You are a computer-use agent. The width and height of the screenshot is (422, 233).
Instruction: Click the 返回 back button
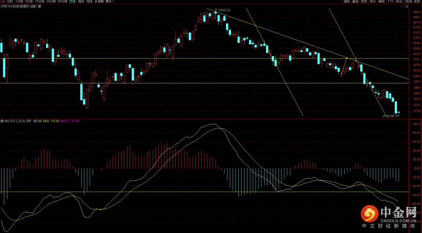pos(417,1)
